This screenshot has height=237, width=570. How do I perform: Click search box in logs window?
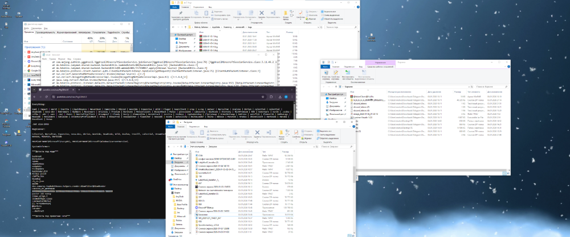(x=341, y=27)
